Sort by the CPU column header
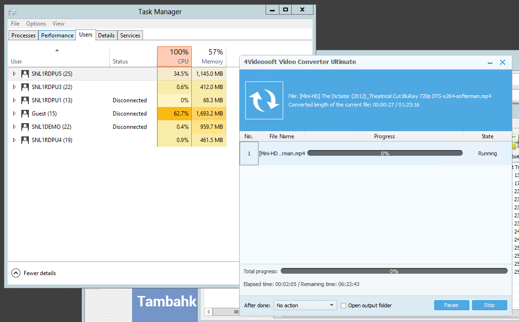The height and width of the screenshot is (322, 519). [174, 57]
